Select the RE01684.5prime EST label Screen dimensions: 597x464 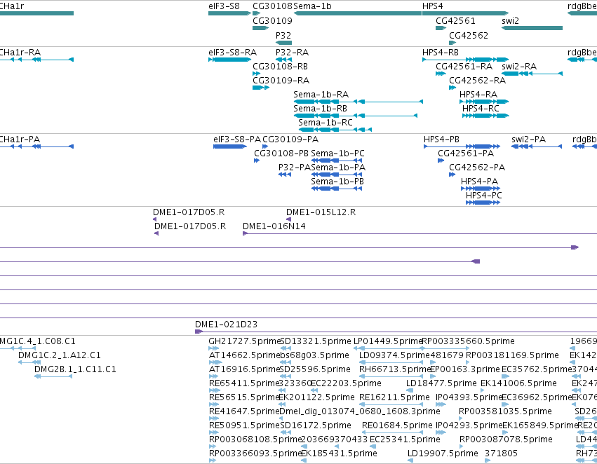pos(397,425)
